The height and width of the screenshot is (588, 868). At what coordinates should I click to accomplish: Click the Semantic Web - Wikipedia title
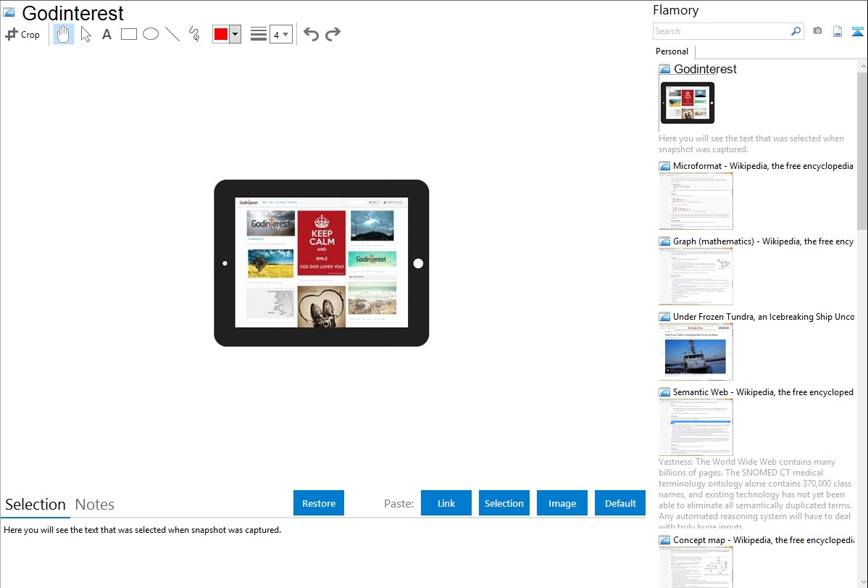pos(763,392)
